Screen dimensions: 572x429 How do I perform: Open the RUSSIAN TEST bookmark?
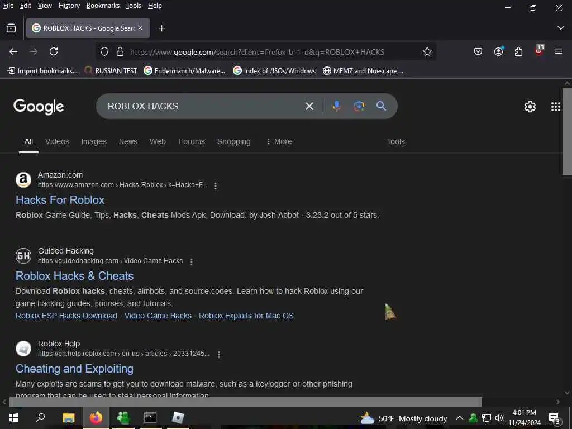coord(111,71)
